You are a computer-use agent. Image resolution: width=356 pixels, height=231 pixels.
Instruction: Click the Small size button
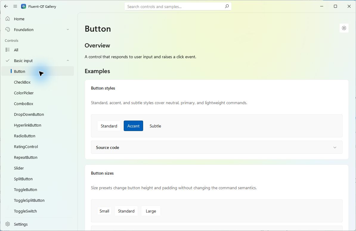point(104,211)
